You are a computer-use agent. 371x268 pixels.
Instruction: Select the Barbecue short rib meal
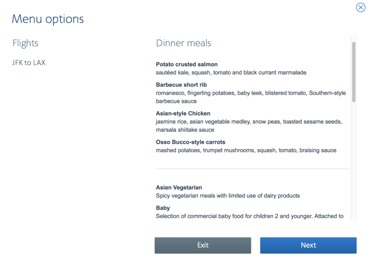(x=182, y=85)
